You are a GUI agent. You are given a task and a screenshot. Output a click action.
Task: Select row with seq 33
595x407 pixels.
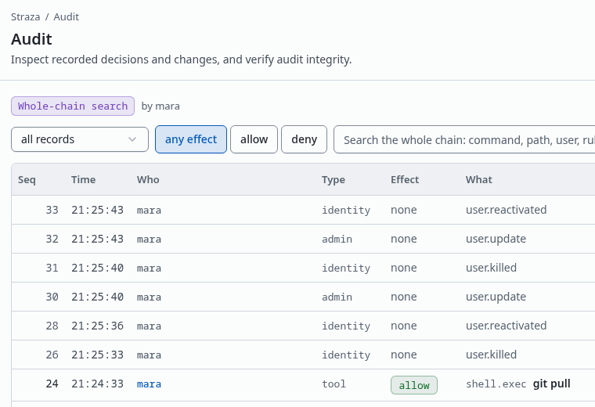(x=303, y=210)
